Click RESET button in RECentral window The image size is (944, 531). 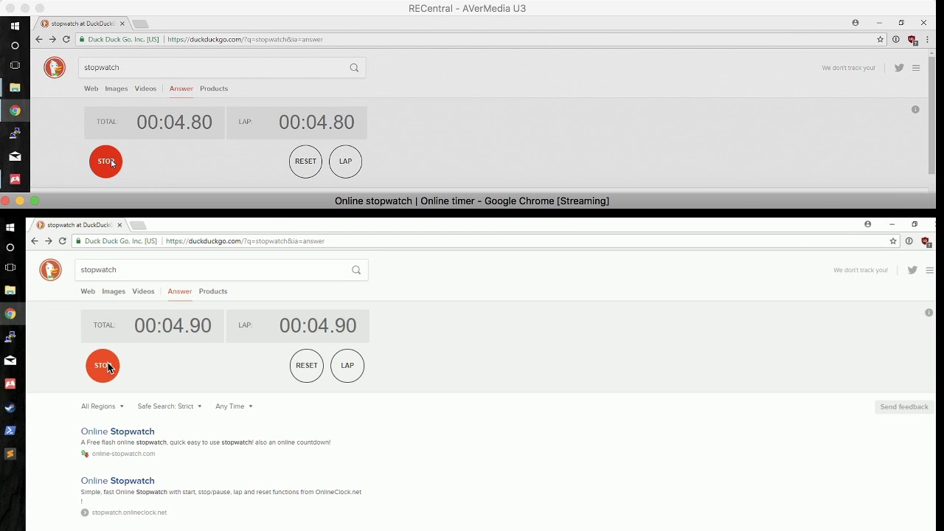pyautogui.click(x=305, y=162)
